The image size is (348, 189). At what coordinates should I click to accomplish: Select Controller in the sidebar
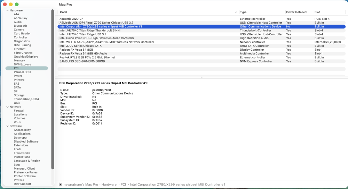pyautogui.click(x=21, y=37)
